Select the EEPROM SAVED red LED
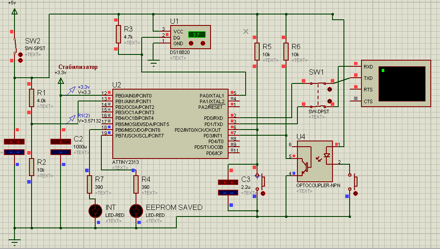 click(x=136, y=211)
